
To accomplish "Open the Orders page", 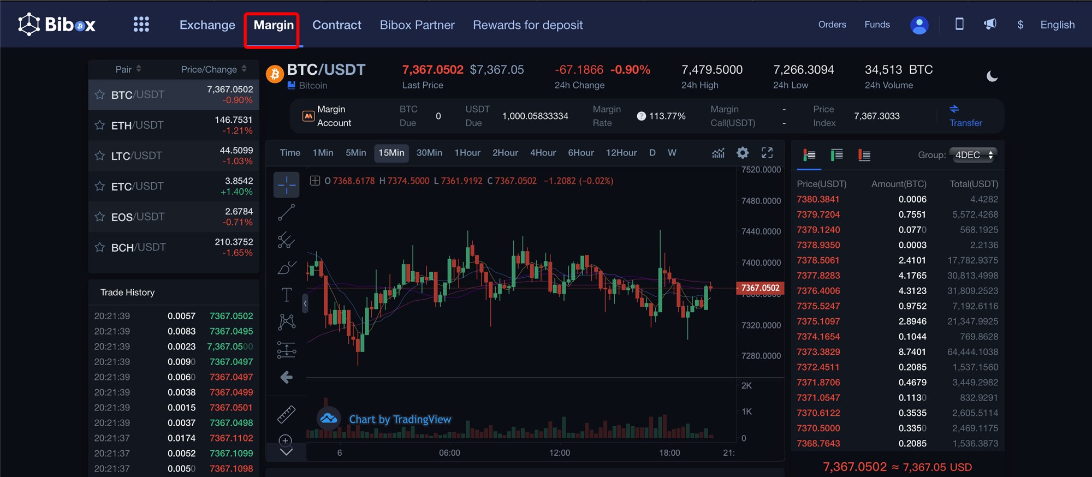I will 832,25.
